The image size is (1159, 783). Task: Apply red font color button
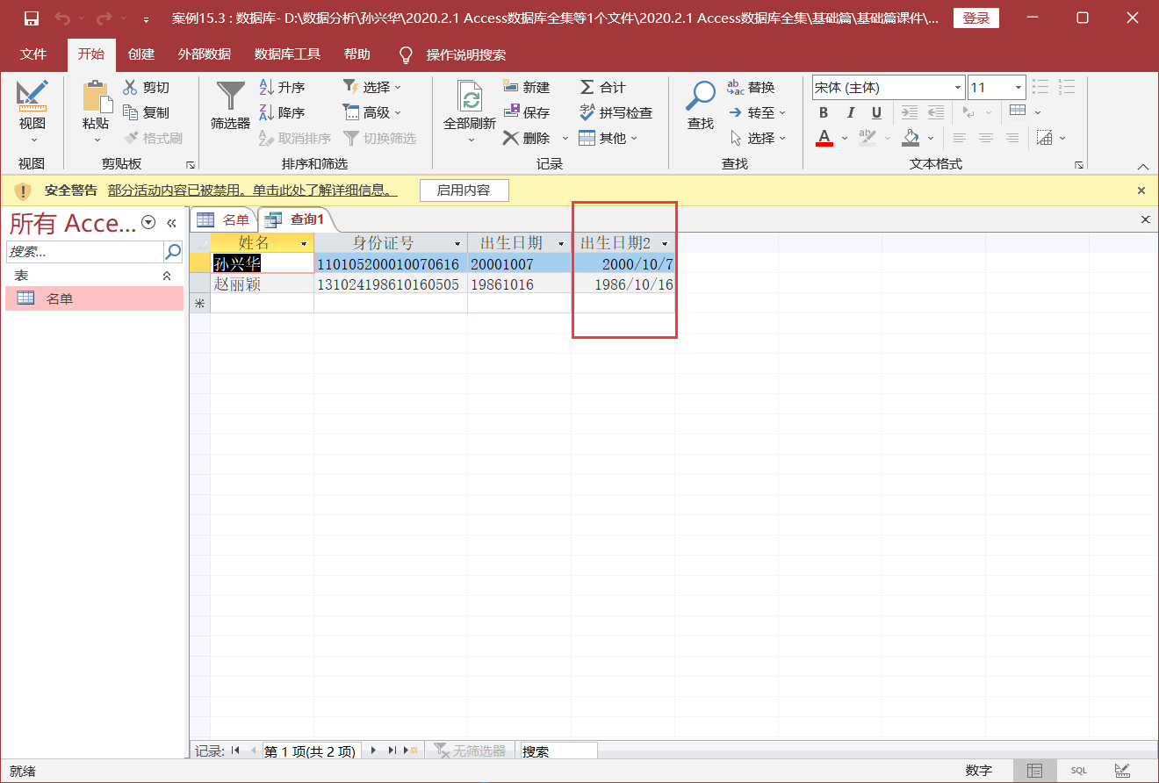point(824,138)
